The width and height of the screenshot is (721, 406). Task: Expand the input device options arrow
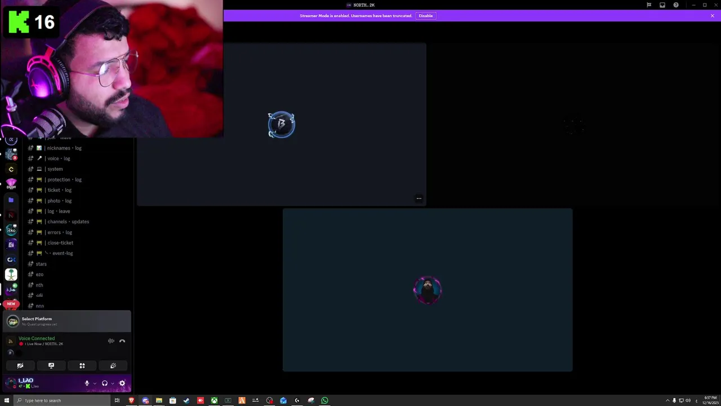pyautogui.click(x=94, y=383)
